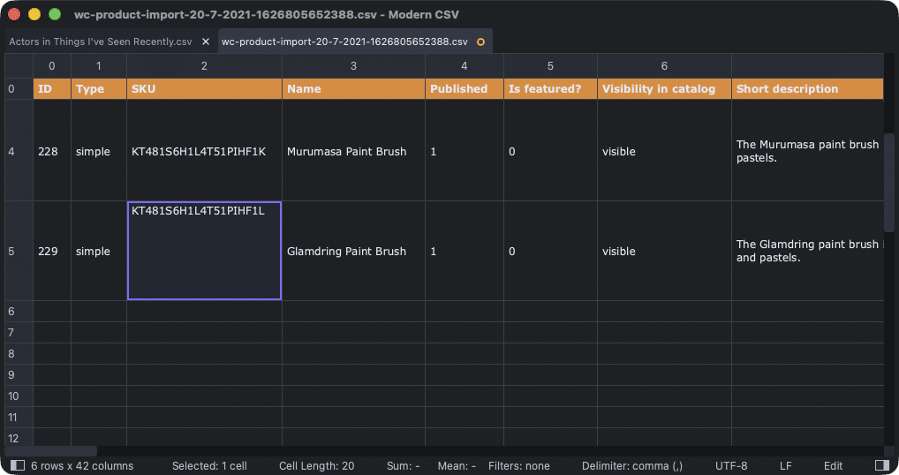Click the Selected: 1 cell status text
899x475 pixels.
pos(209,466)
